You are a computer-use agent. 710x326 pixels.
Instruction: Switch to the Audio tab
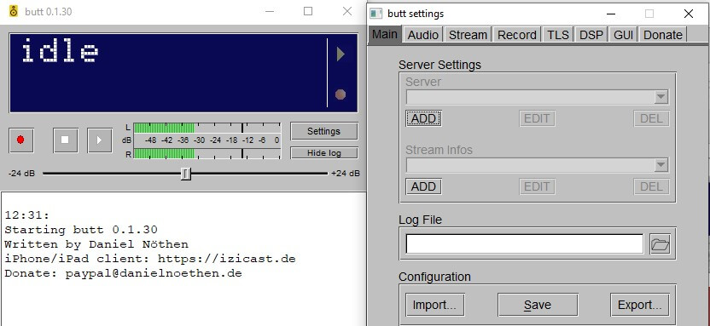click(423, 35)
